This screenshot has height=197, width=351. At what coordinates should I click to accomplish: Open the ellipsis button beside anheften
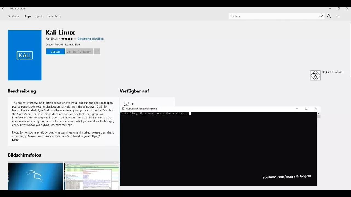[97, 51]
